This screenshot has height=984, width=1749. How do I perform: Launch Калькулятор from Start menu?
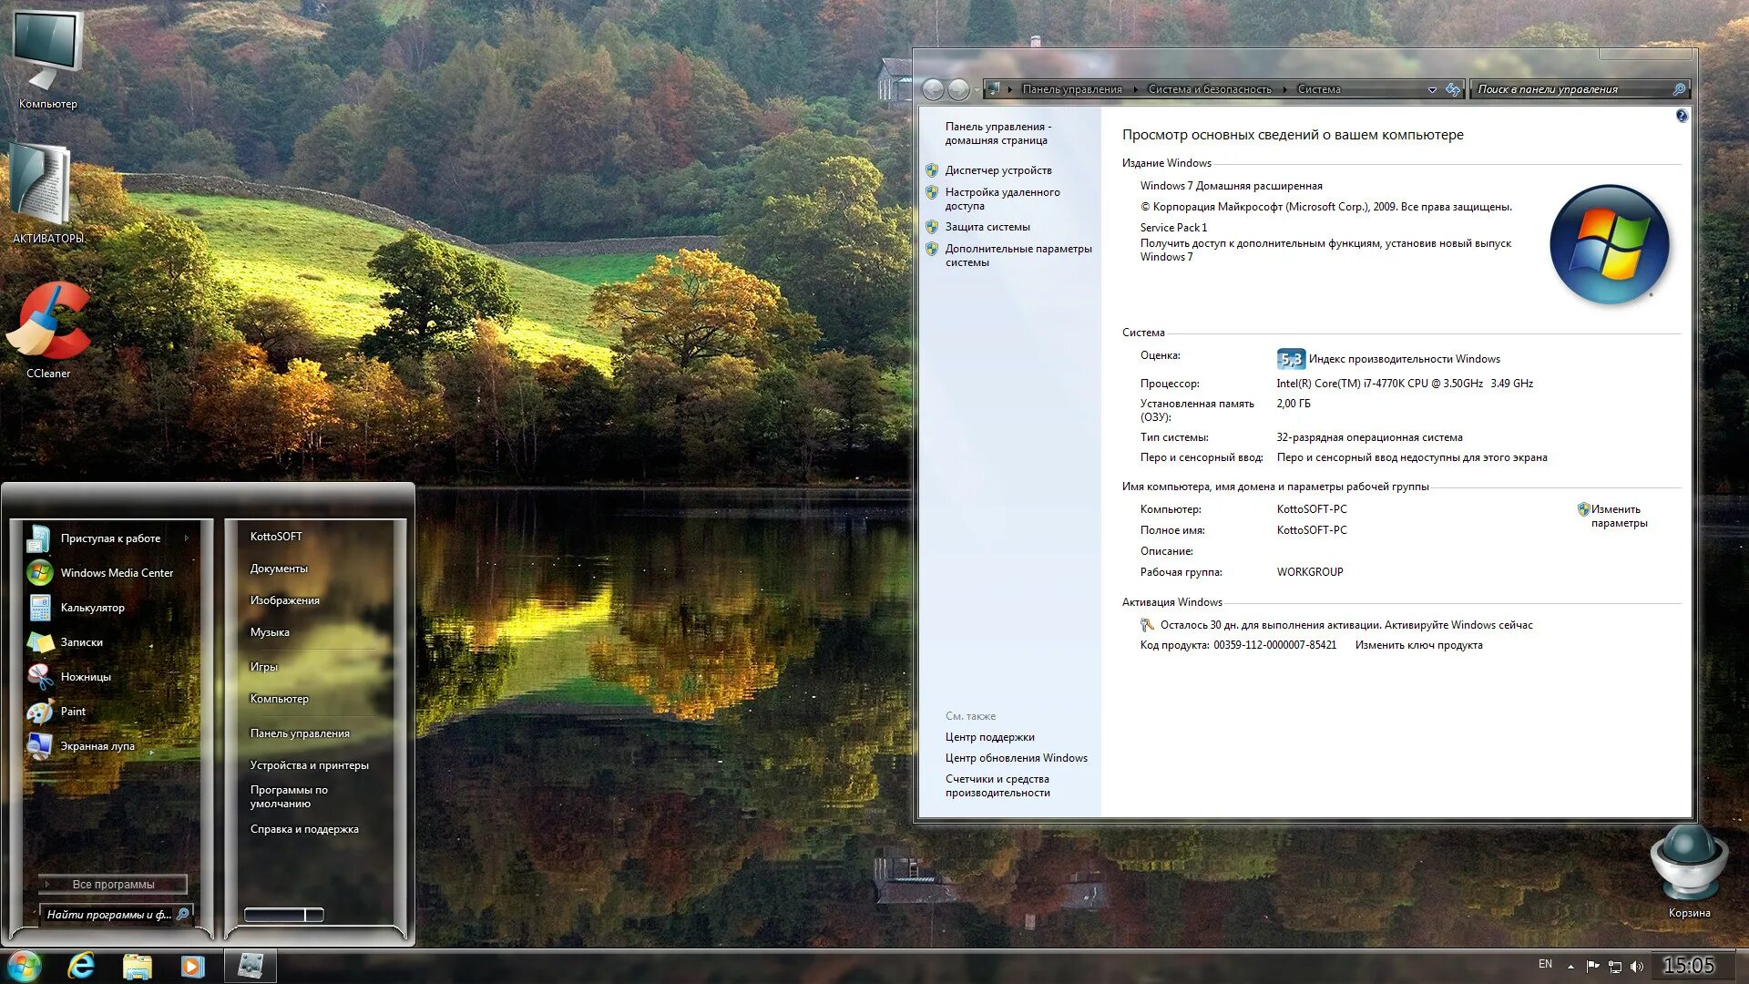(92, 608)
